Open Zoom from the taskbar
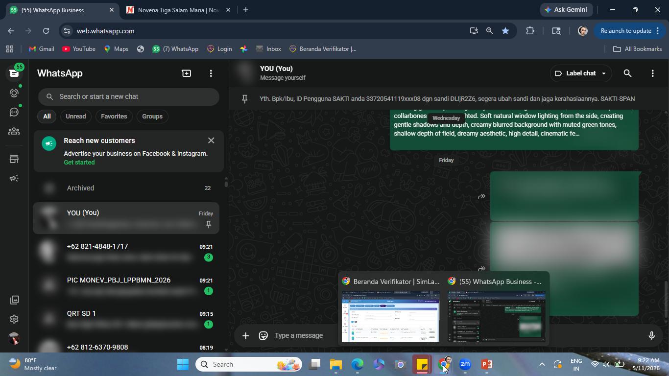669x376 pixels. 465,364
